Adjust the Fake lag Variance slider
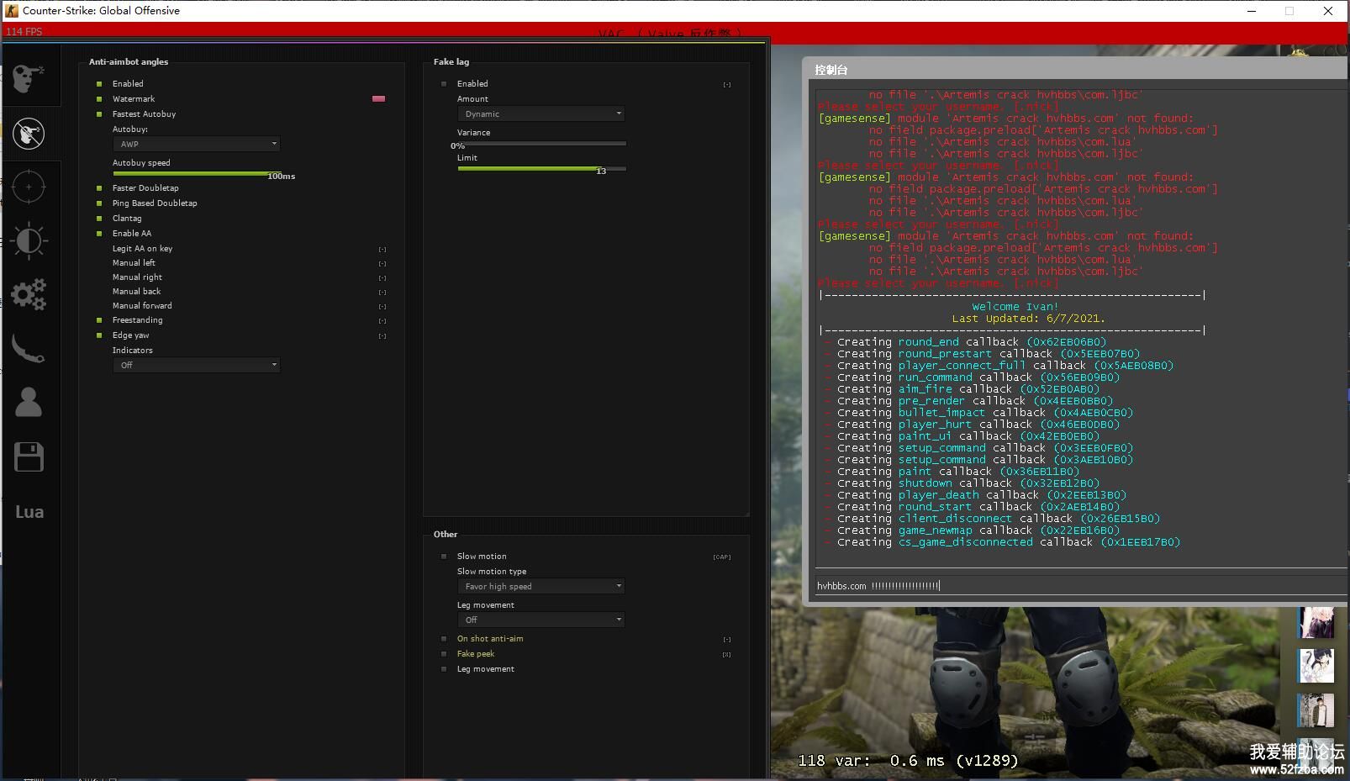This screenshot has height=781, width=1350. pos(541,144)
